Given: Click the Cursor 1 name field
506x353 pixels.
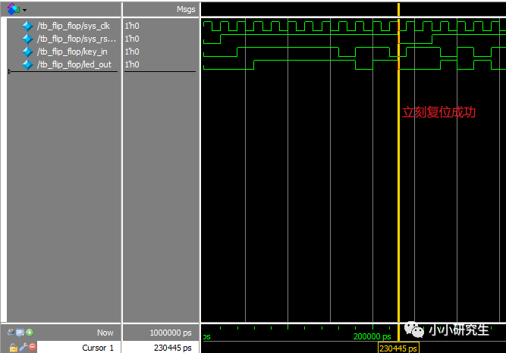Looking at the screenshot, I should (x=79, y=348).
